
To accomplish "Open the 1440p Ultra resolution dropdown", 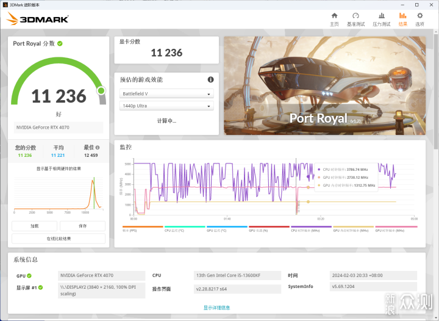I will 166,106.
